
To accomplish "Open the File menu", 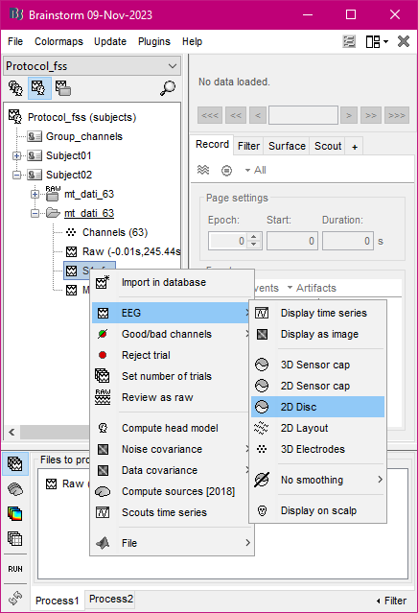I will [x=15, y=41].
